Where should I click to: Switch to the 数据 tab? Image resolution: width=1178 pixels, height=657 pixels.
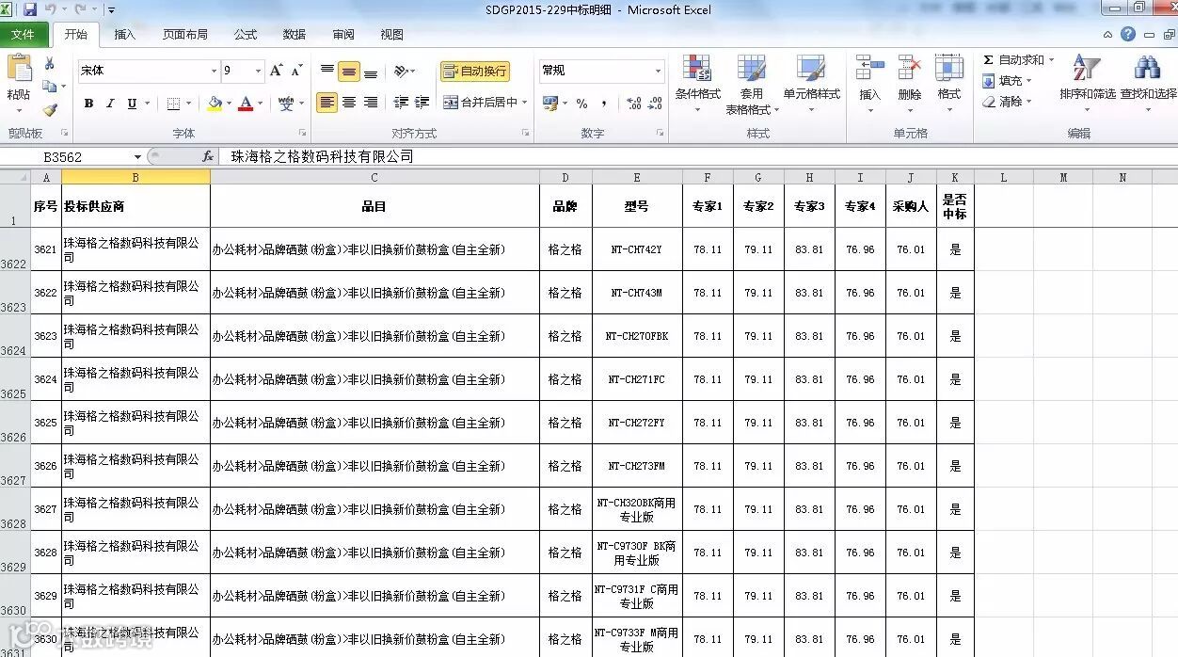[294, 35]
